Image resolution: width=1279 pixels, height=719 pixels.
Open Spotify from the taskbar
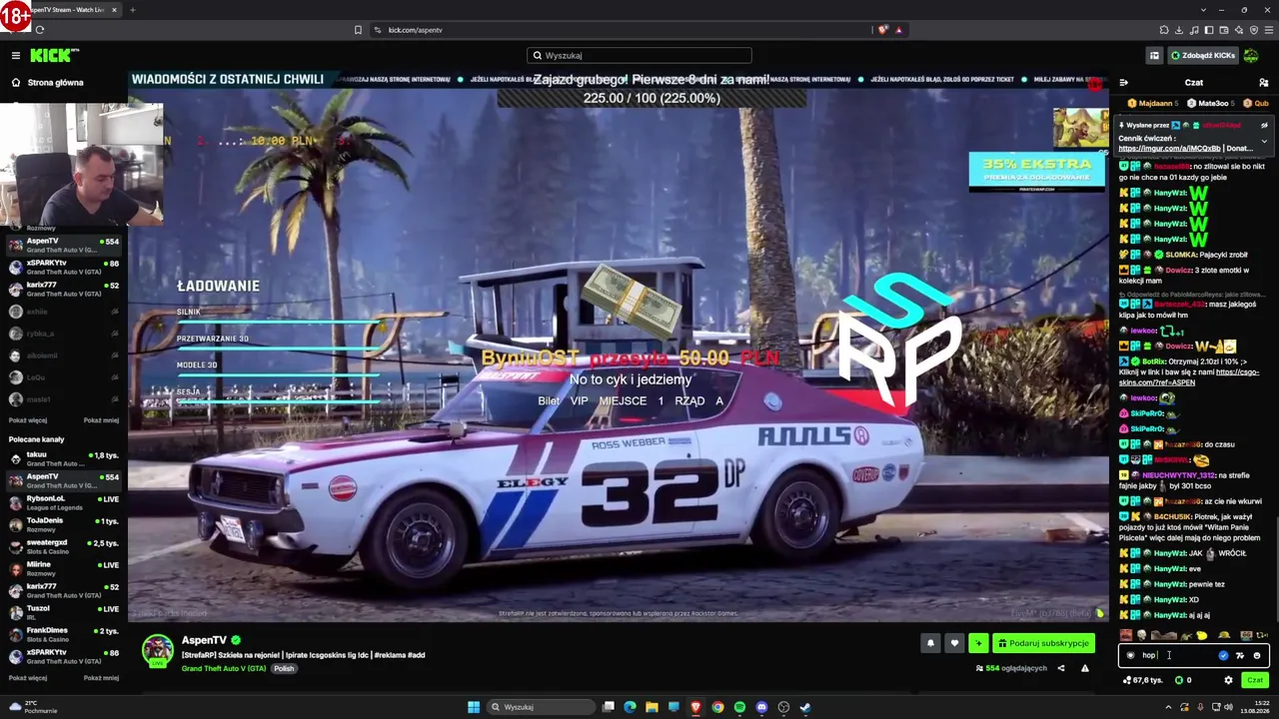[x=739, y=707]
